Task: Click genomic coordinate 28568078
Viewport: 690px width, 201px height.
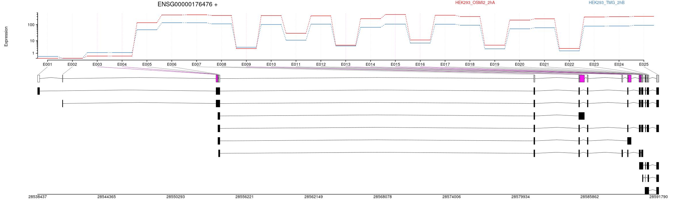Action: click(x=383, y=197)
